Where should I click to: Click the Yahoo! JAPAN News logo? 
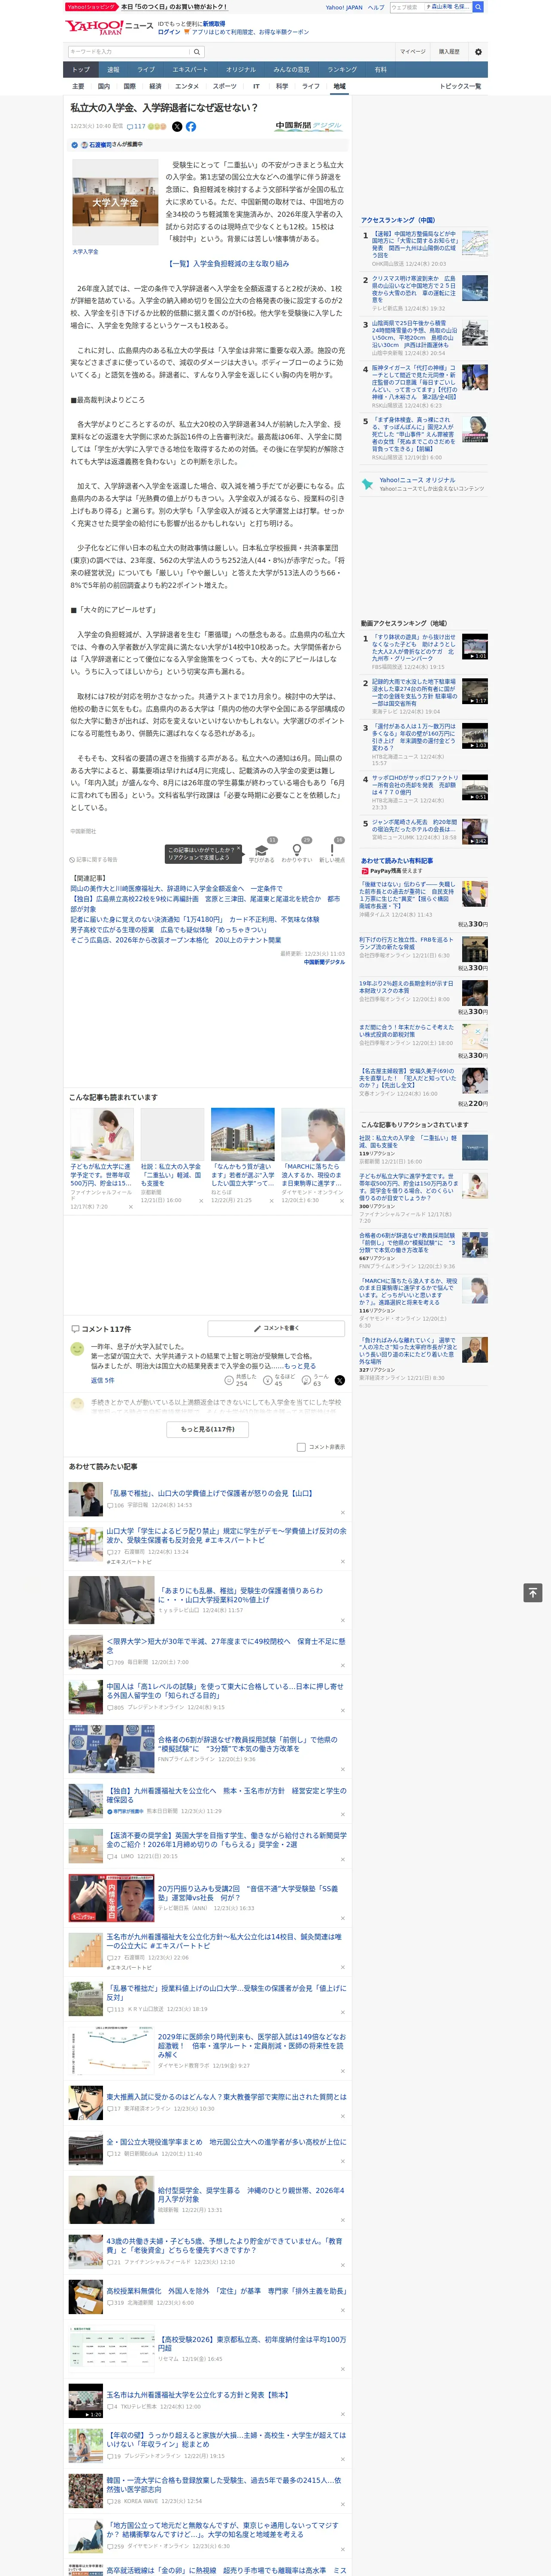coord(109,27)
